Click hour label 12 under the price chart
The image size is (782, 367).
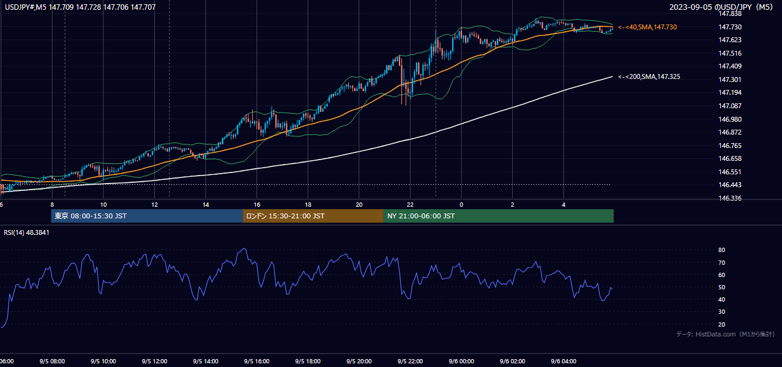pyautogui.click(x=154, y=204)
